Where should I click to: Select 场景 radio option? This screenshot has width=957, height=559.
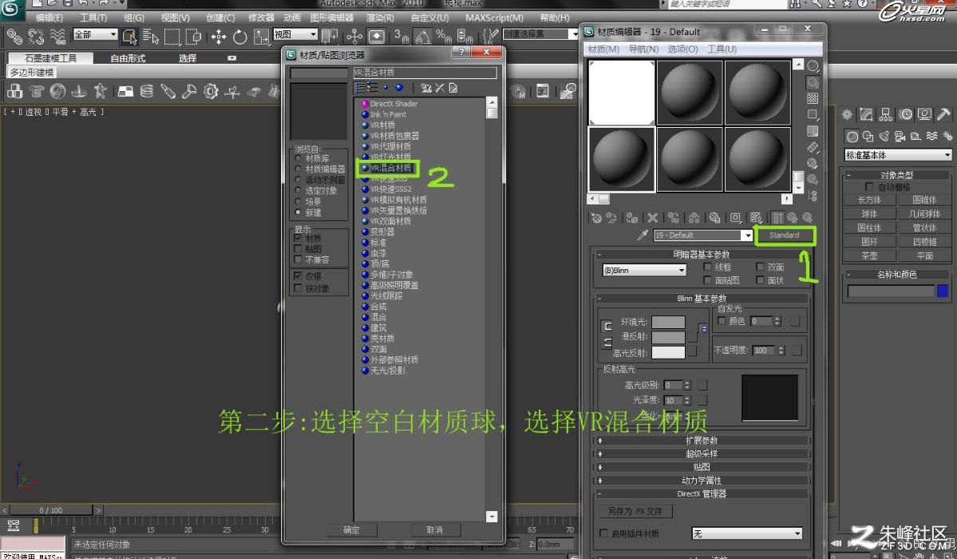[x=298, y=201]
